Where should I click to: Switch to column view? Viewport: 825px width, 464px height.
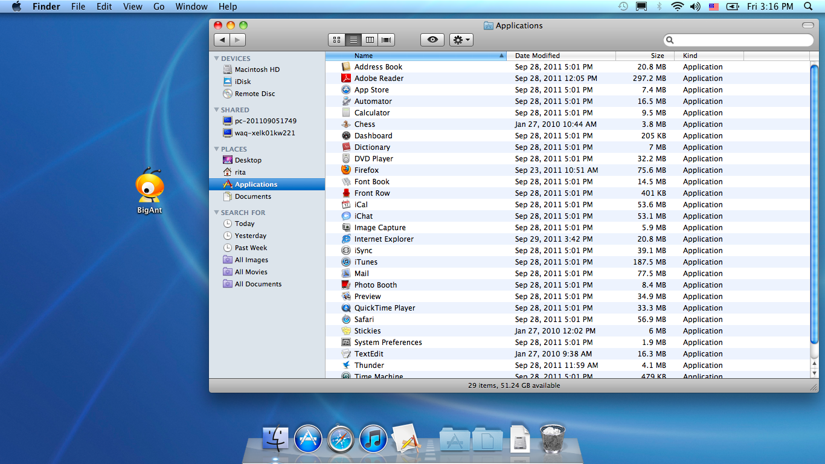tap(370, 40)
